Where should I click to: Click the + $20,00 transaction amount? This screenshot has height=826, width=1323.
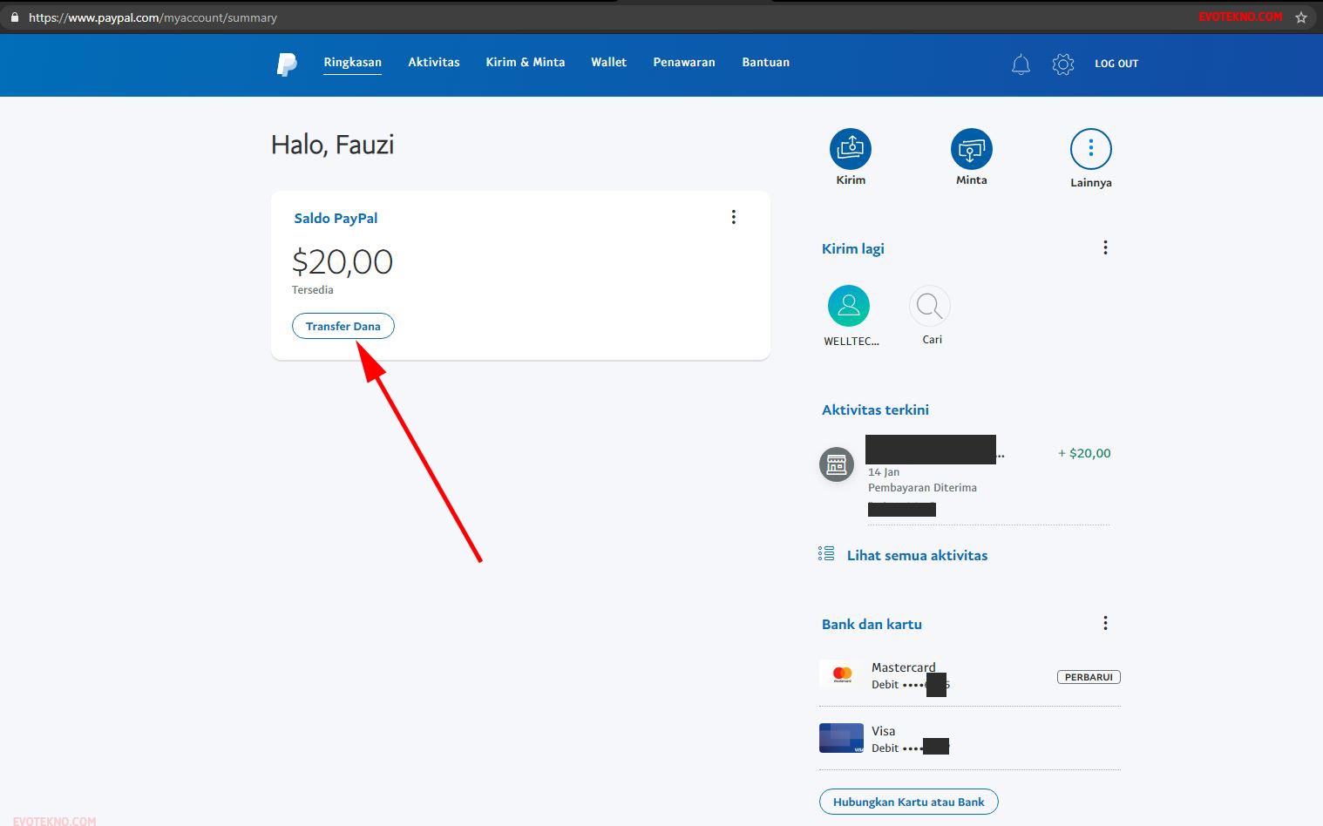point(1084,453)
